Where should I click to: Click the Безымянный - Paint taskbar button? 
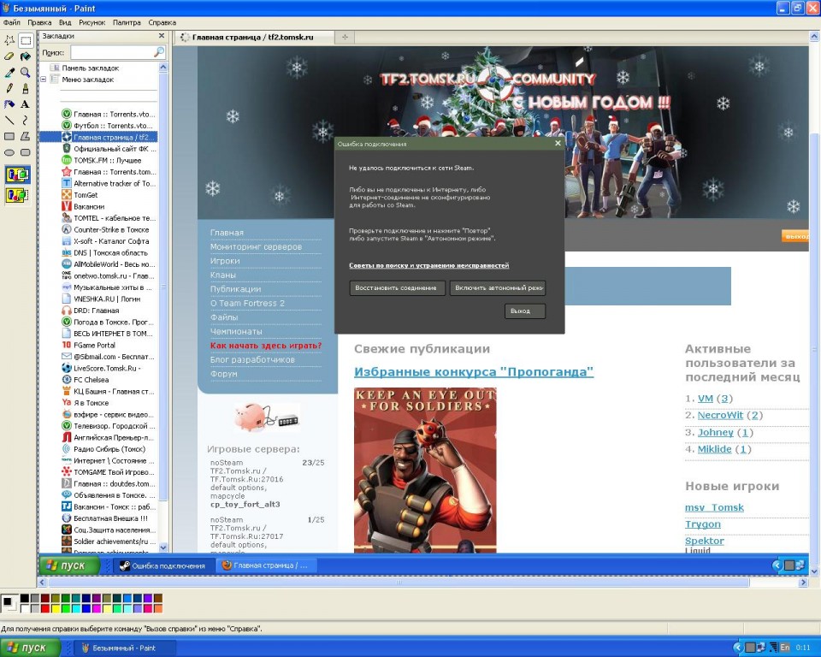(x=125, y=648)
